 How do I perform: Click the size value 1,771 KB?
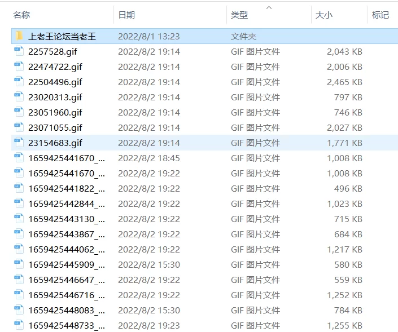(344, 143)
